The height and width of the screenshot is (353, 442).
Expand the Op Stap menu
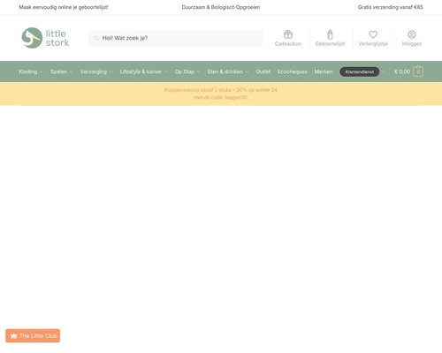coord(187,71)
